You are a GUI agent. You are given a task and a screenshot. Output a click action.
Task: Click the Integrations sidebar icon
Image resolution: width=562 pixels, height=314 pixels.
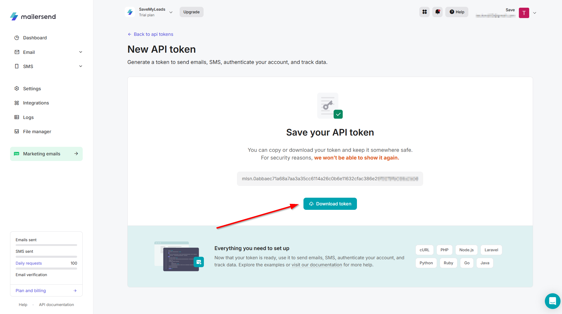point(17,103)
